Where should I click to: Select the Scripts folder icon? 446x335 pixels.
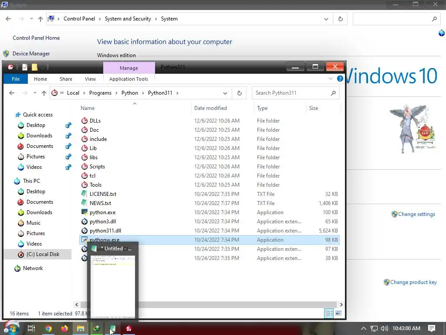click(x=84, y=166)
